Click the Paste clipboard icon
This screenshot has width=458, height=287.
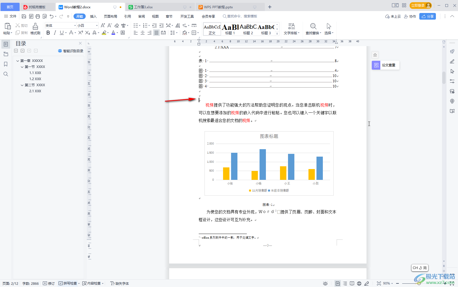[x=8, y=26]
